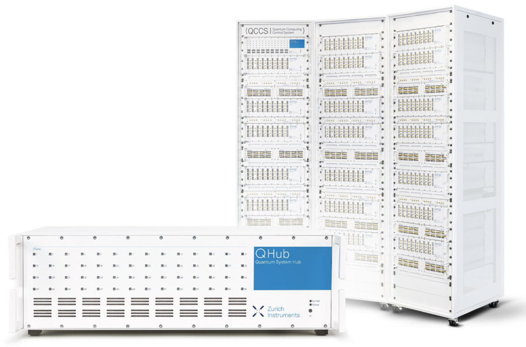
Task: Click ZSync port 42 on the QHub
Action: pos(243,277)
